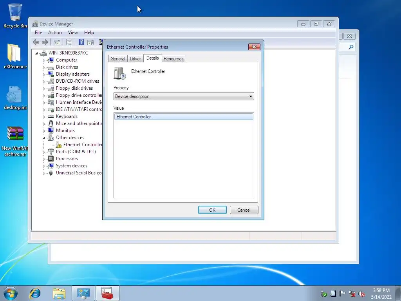Click the Forward arrow in Device Manager toolbar
The height and width of the screenshot is (301, 401).
[x=45, y=42]
